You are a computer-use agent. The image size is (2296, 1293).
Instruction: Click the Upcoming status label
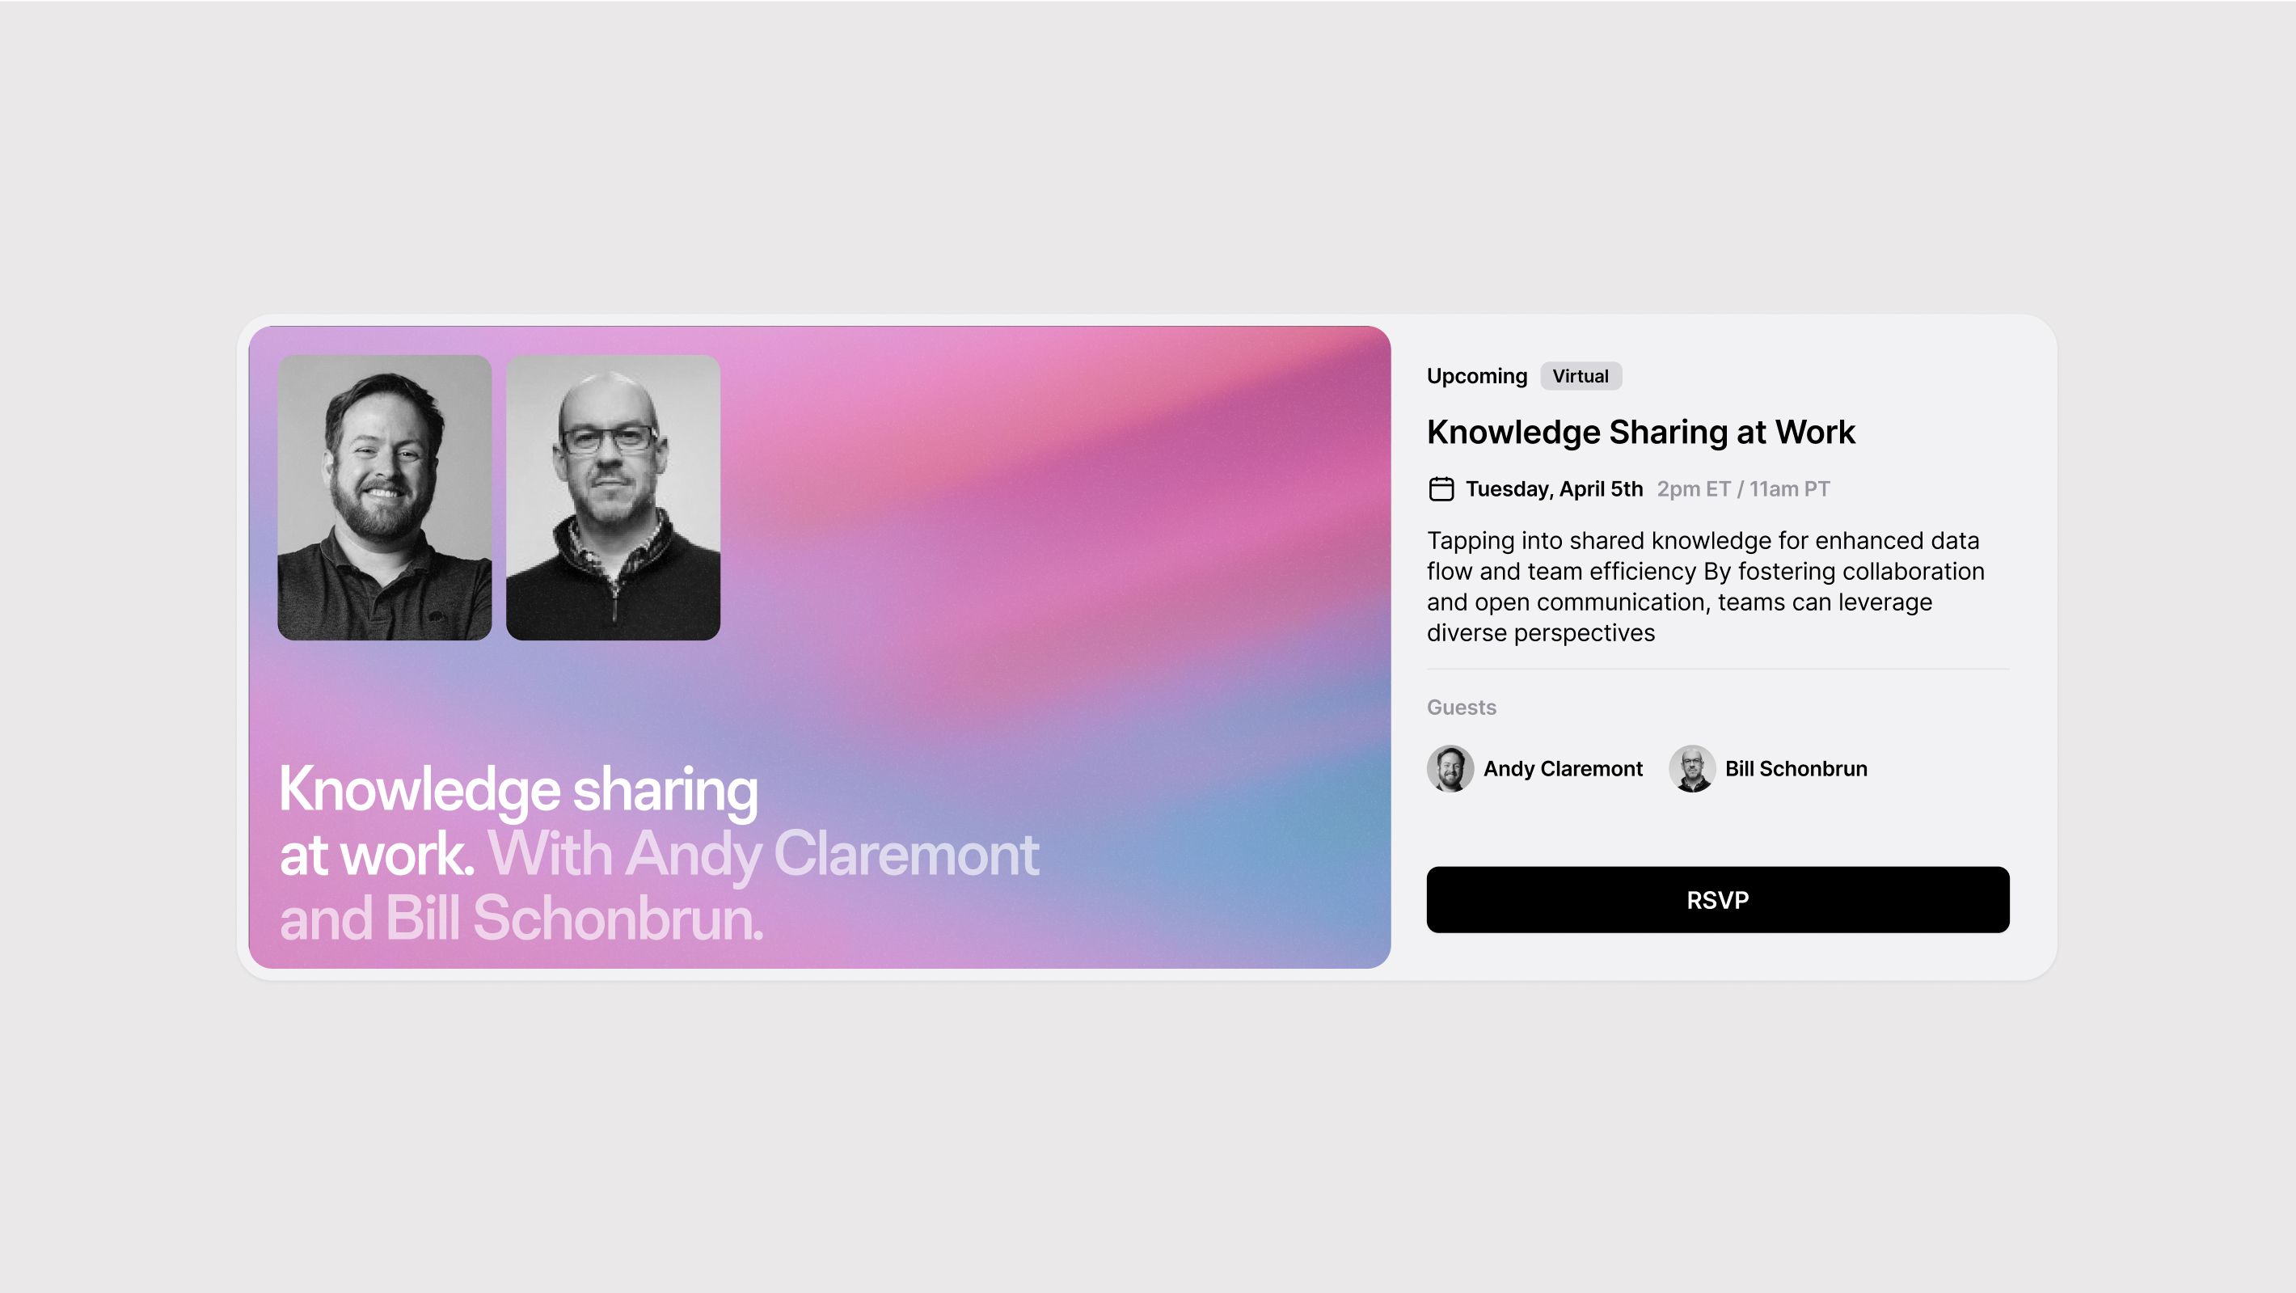click(1477, 376)
